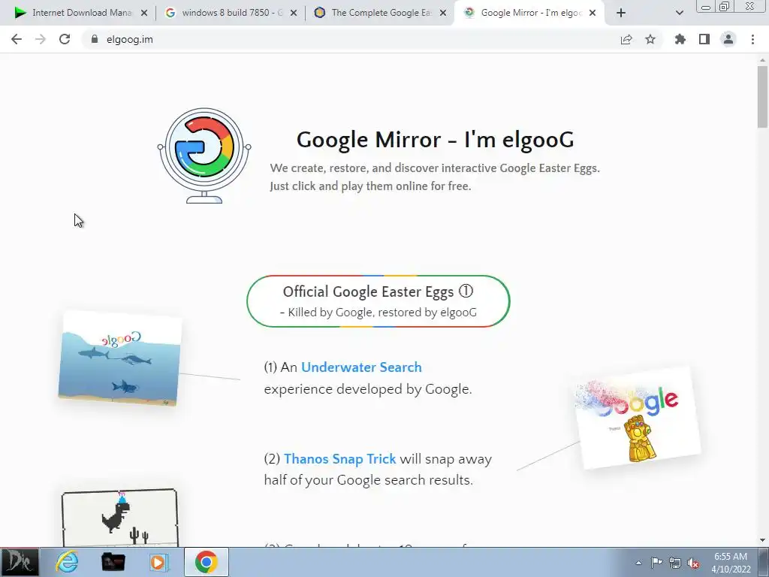Close The Complete Google Easter tab

tap(443, 13)
